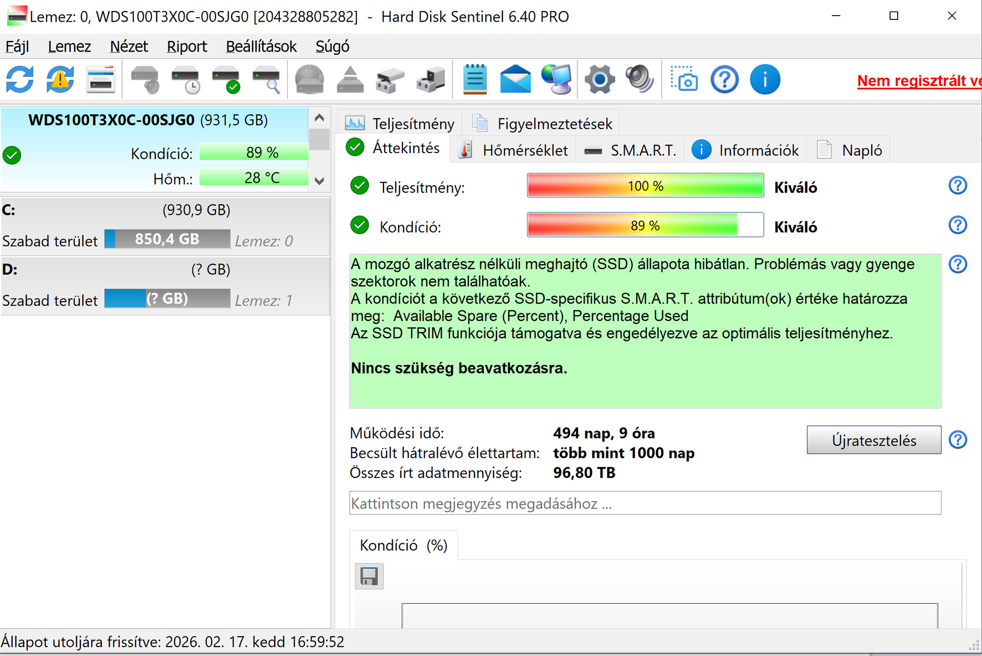Image resolution: width=982 pixels, height=656 pixels.
Task: Switch to the Információk tab
Action: (745, 150)
